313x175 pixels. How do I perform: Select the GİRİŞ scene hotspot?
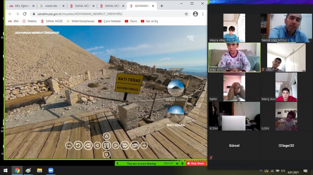point(176,74)
